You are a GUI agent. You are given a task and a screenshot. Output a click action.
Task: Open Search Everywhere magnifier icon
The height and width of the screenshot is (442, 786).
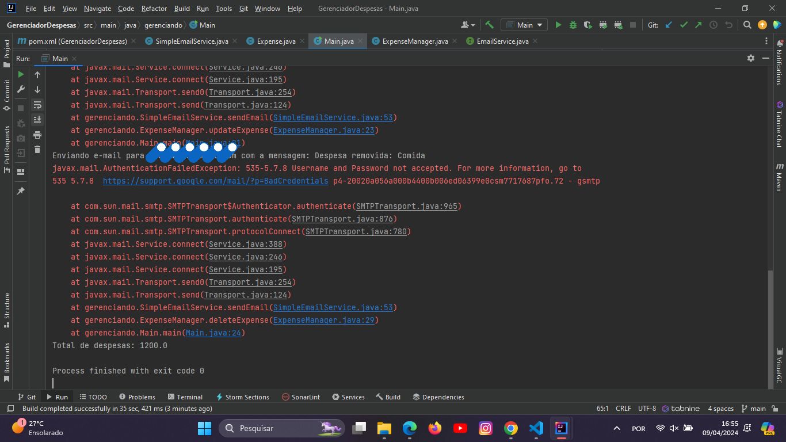point(747,25)
